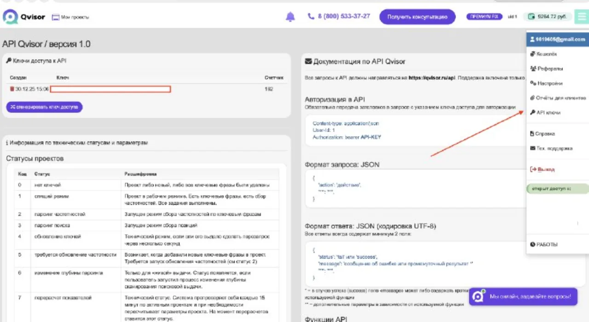The height and width of the screenshot is (322, 589).
Task: Open the online chat widget
Action: (523, 297)
